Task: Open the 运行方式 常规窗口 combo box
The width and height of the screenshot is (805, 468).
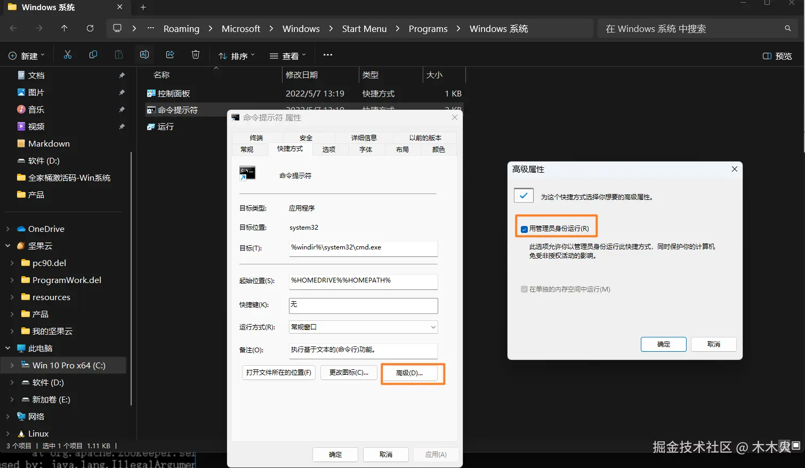Action: [363, 327]
